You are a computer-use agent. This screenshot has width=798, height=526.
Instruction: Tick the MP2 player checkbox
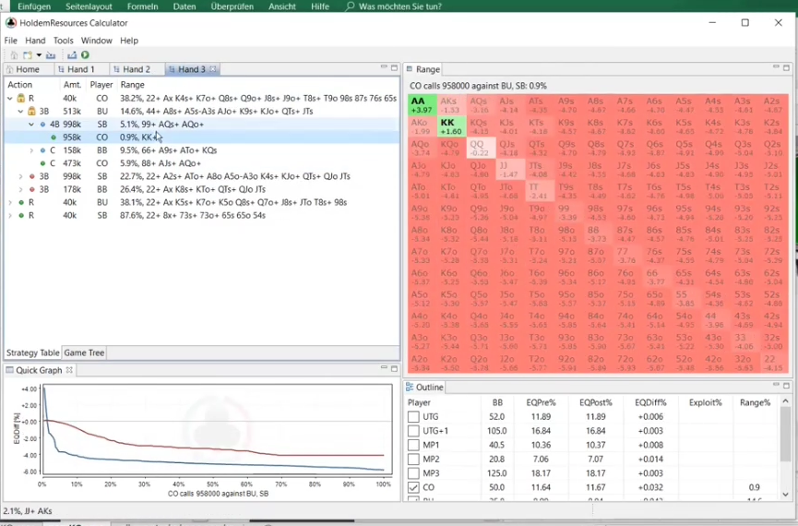point(413,459)
